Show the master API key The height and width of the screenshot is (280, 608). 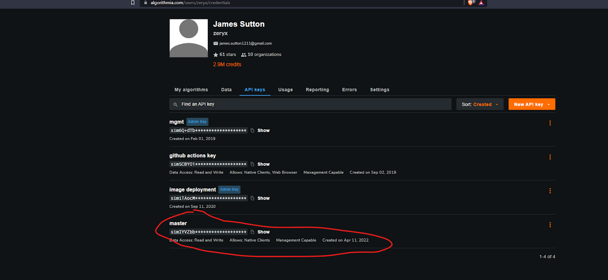click(x=263, y=232)
